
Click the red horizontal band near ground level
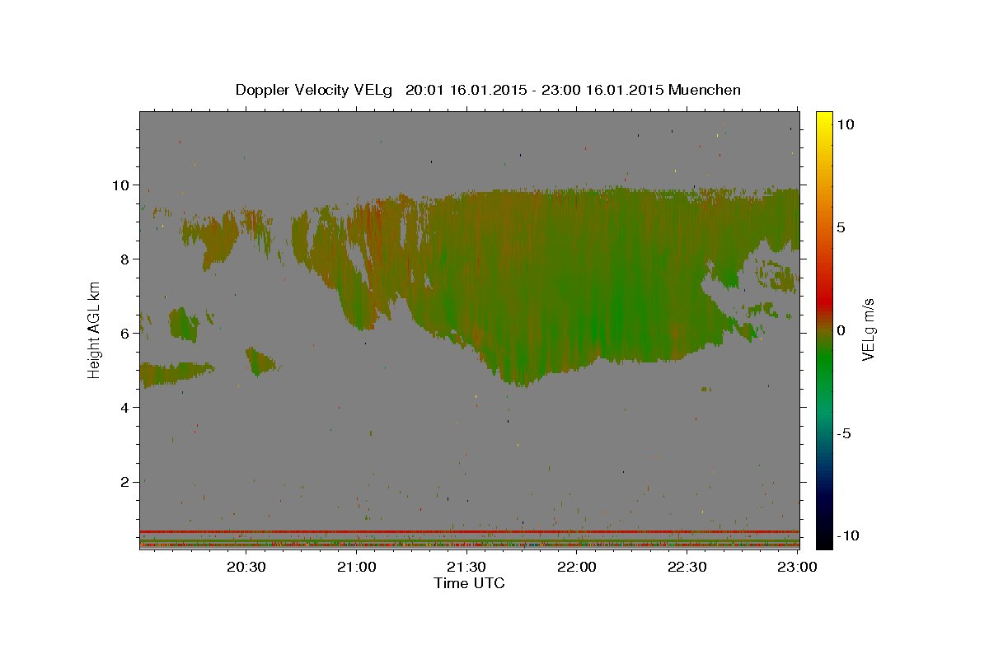pos(470,531)
